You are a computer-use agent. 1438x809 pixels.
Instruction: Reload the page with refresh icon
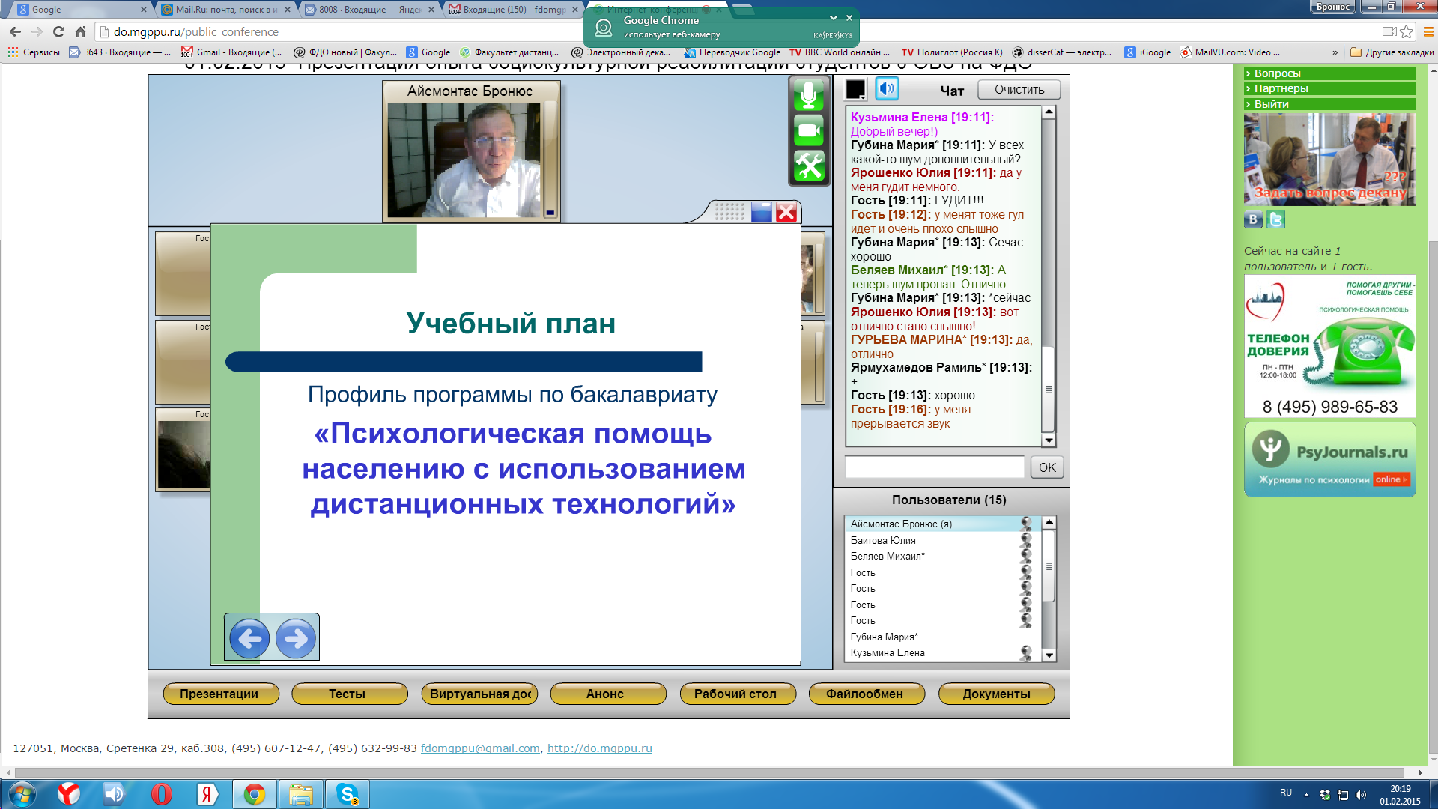(59, 31)
